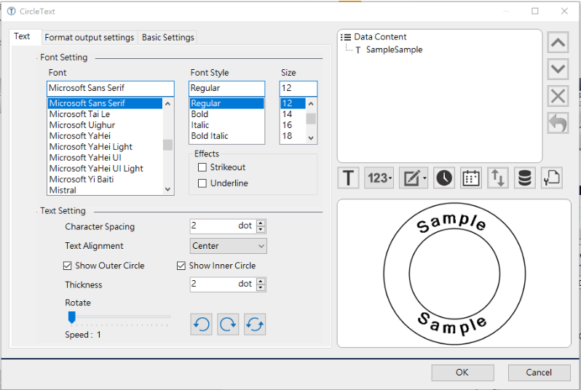Screen dimensions: 581x390
Task: Open the edit/input prompt item button
Action: (414, 178)
